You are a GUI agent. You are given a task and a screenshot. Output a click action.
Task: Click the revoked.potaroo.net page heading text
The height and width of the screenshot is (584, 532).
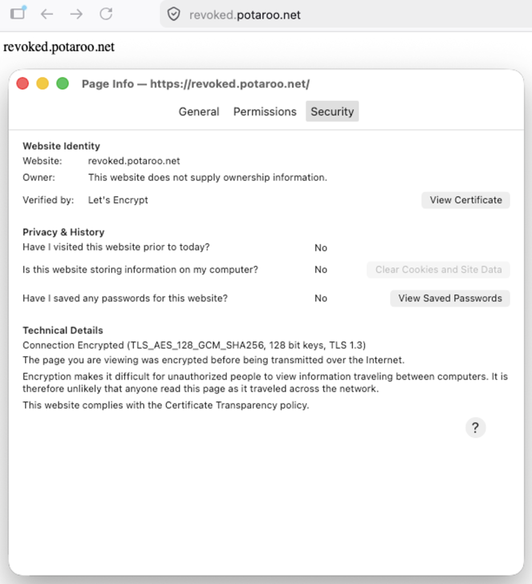click(x=59, y=47)
